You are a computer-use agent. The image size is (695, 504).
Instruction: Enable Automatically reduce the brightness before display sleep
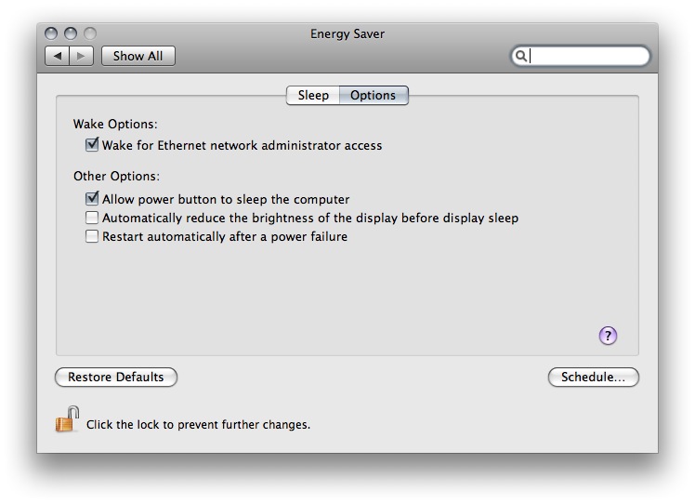click(92, 218)
